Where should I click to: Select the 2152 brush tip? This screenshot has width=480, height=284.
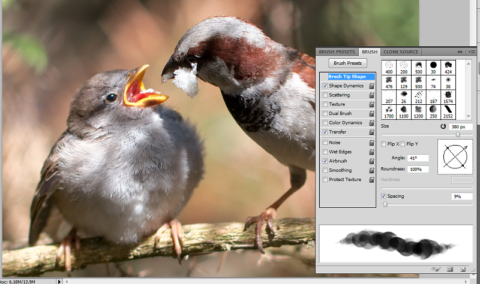coord(448,112)
